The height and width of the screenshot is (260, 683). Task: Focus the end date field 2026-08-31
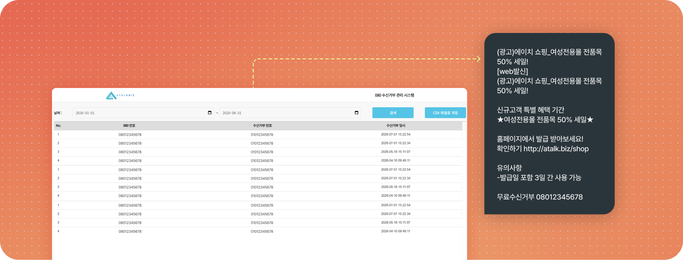pyautogui.click(x=290, y=113)
